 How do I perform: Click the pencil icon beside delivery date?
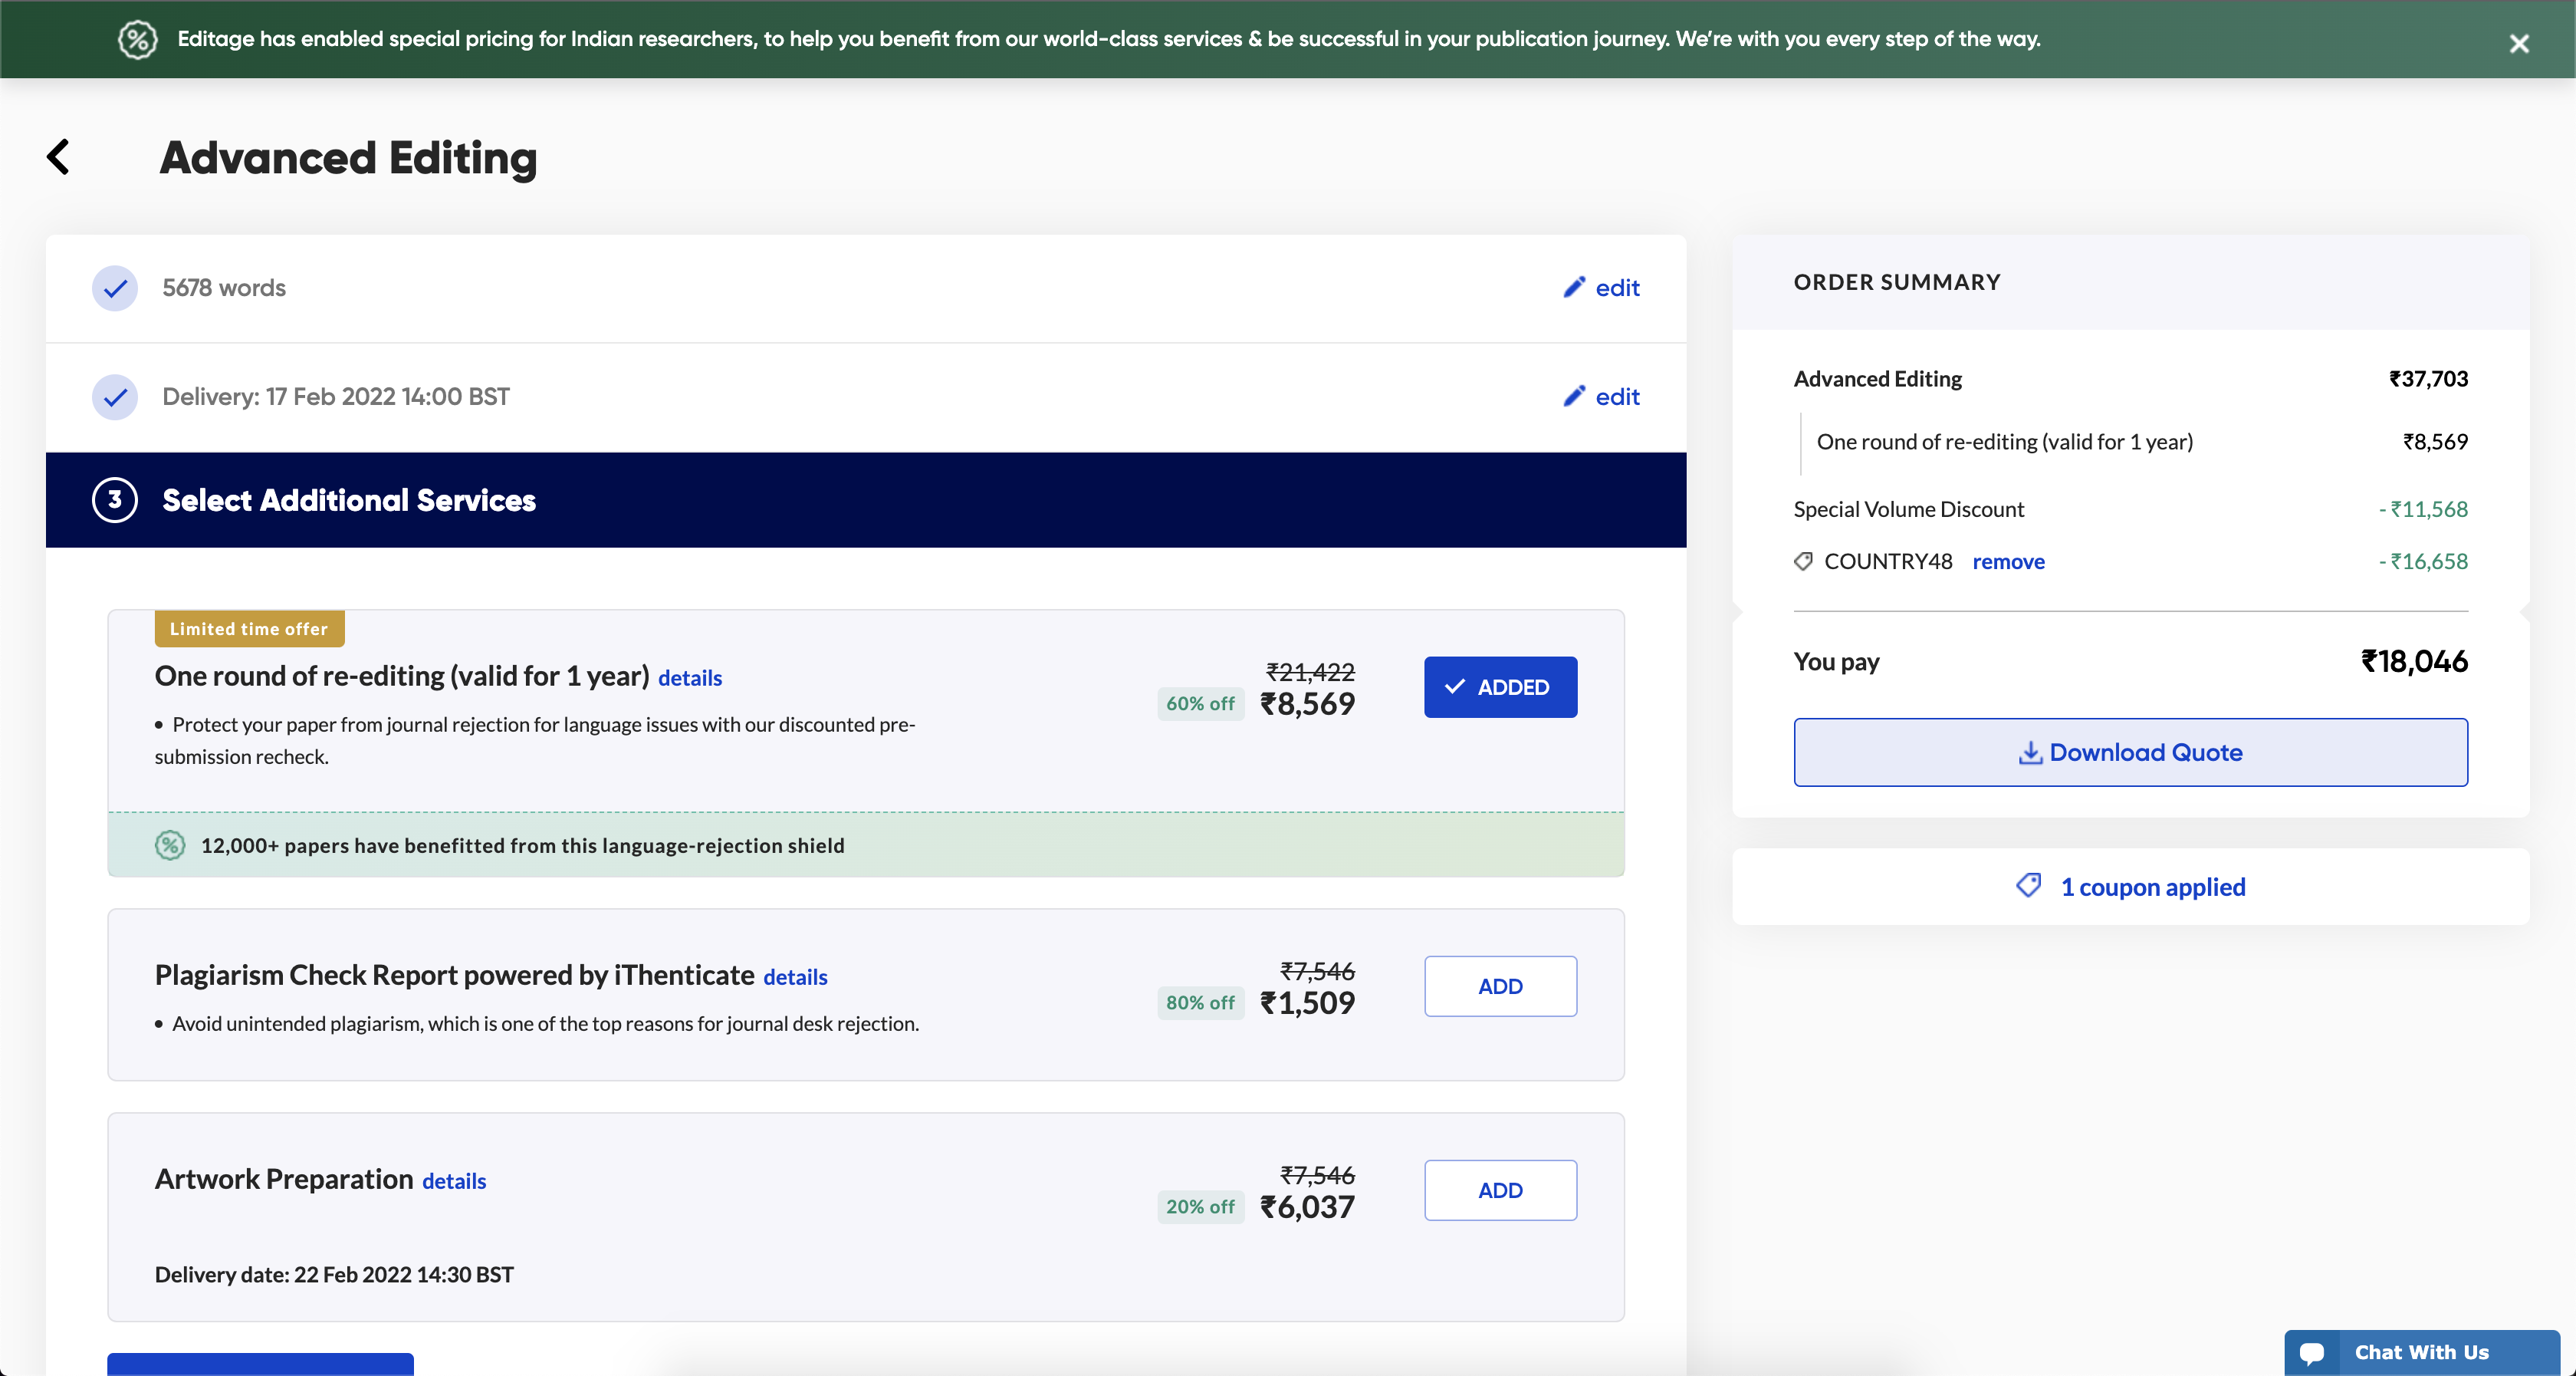click(1574, 397)
